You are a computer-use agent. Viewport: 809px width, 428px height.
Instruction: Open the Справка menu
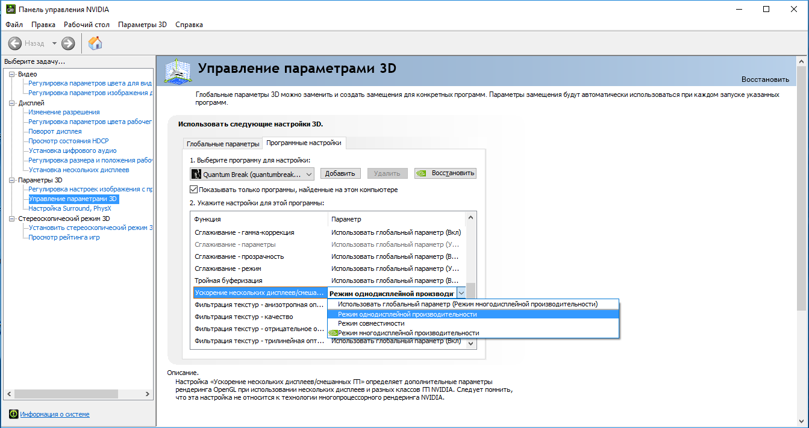[189, 25]
